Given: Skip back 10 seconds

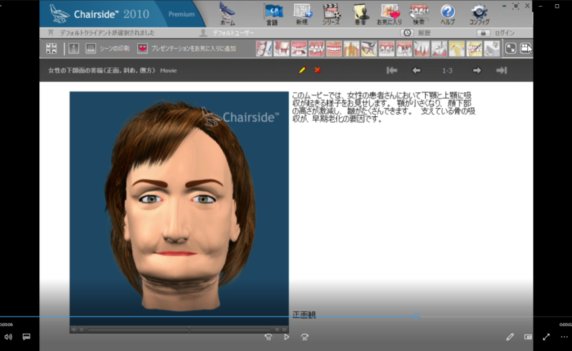Looking at the screenshot, I should point(268,337).
